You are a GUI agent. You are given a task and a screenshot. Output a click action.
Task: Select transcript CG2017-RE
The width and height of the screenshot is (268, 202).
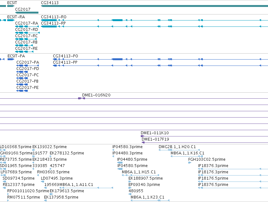pyautogui.click(x=26, y=49)
